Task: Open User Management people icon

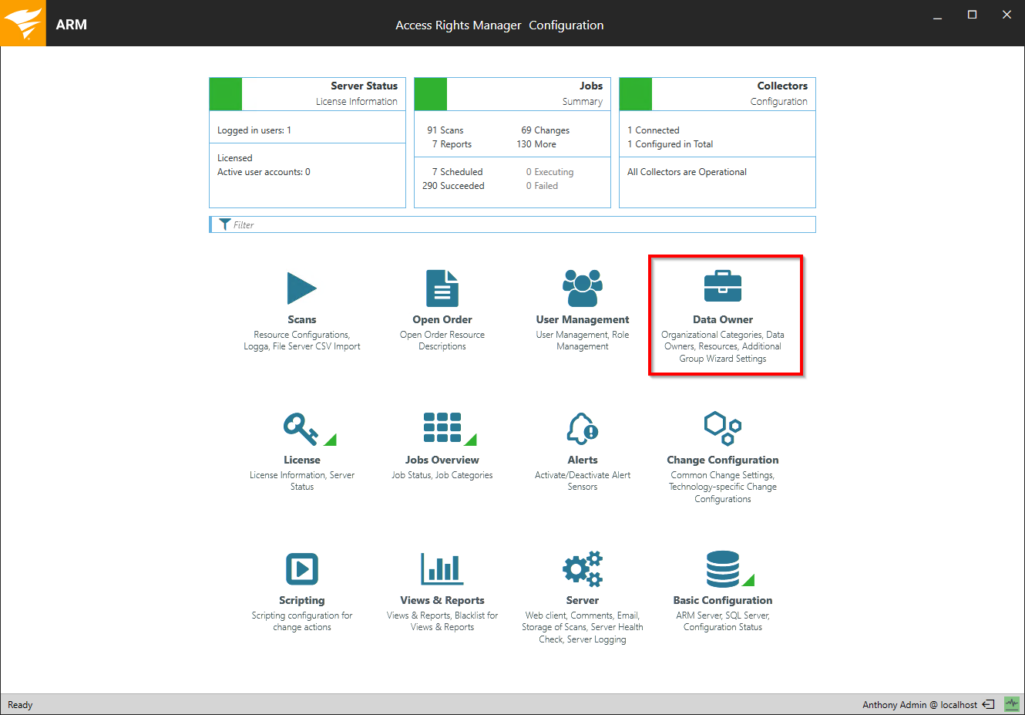Action: pos(582,288)
